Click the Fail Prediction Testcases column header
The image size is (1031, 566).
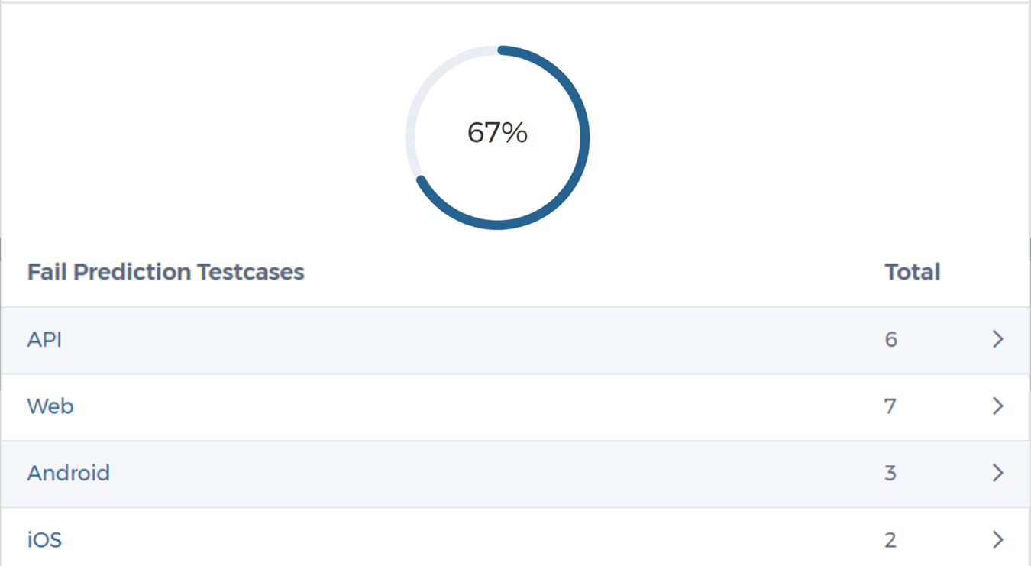click(166, 272)
